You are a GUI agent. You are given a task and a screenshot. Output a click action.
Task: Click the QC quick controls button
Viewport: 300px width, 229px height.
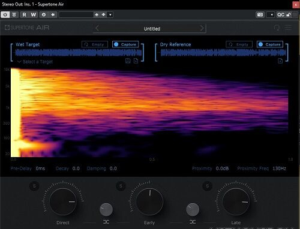point(281,15)
